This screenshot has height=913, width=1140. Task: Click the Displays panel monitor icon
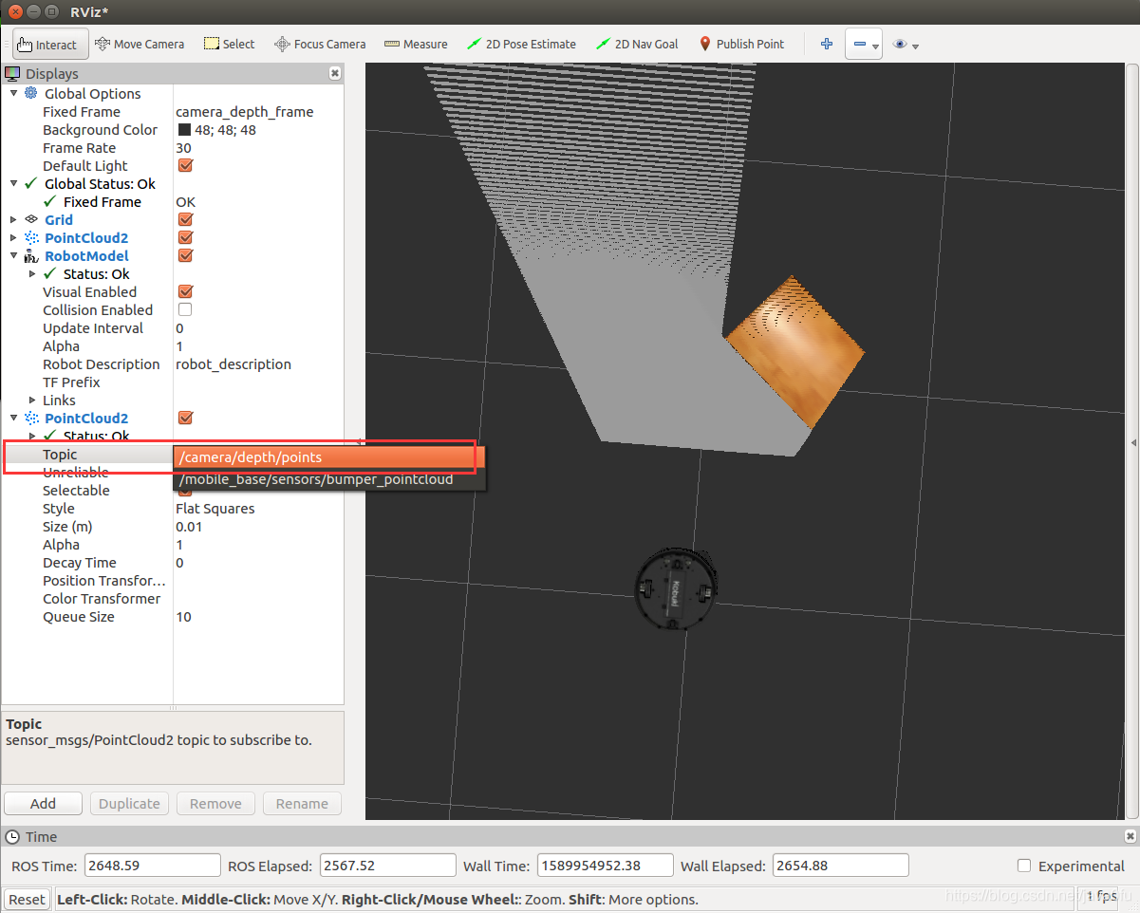coord(12,73)
